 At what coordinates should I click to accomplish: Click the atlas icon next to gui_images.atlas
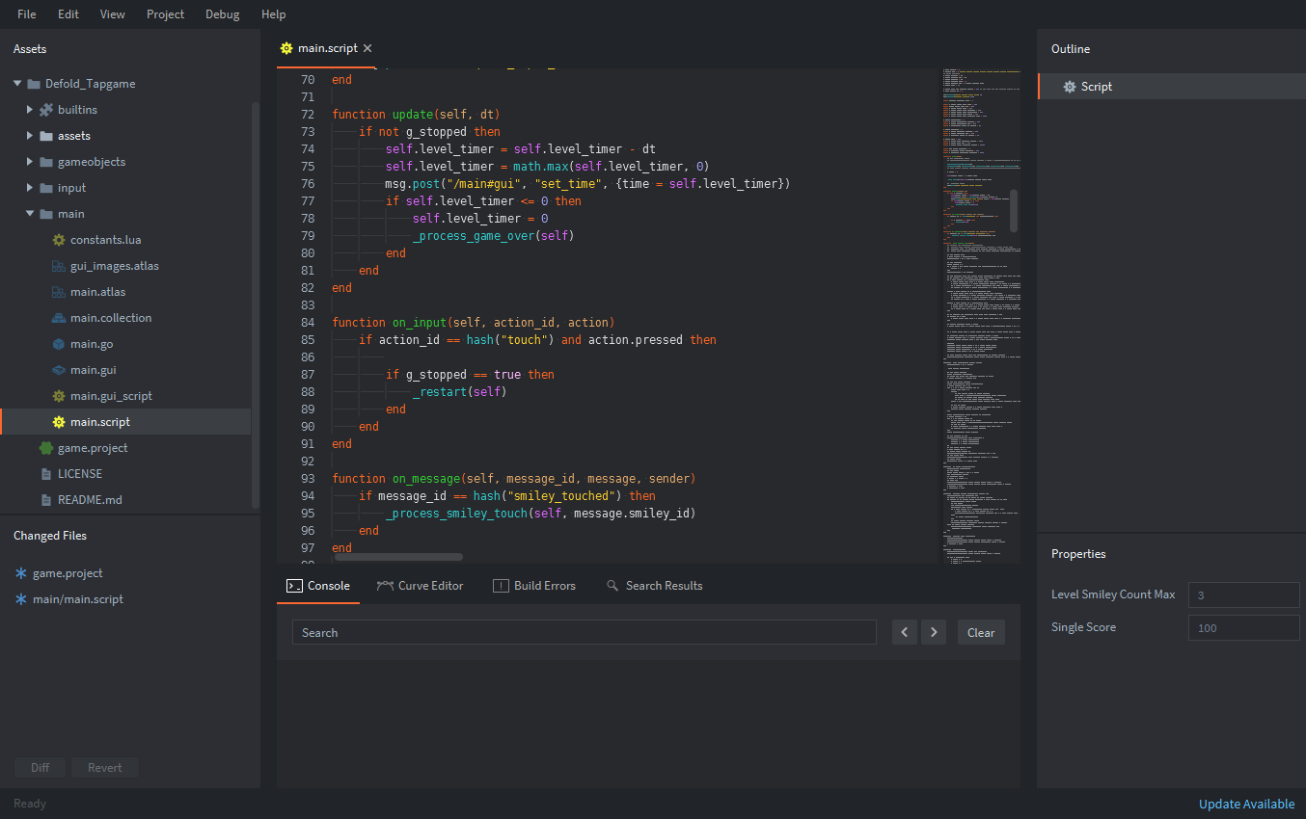[x=59, y=266]
